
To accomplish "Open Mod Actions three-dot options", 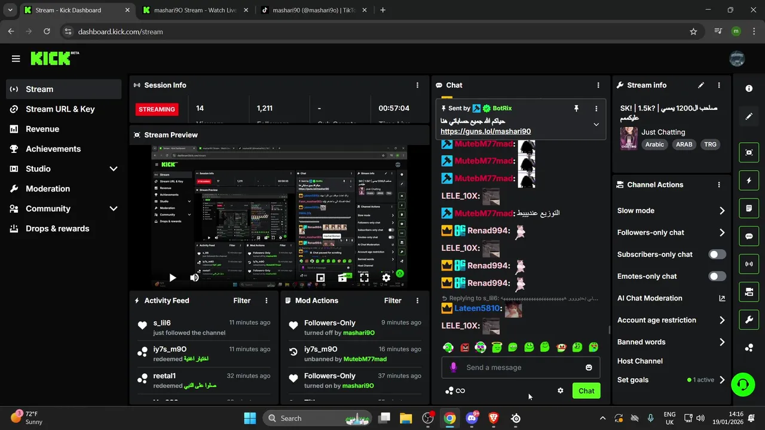I will (417, 301).
